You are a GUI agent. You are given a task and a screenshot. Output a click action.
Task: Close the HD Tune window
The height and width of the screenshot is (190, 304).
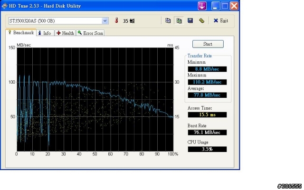tap(234, 6)
